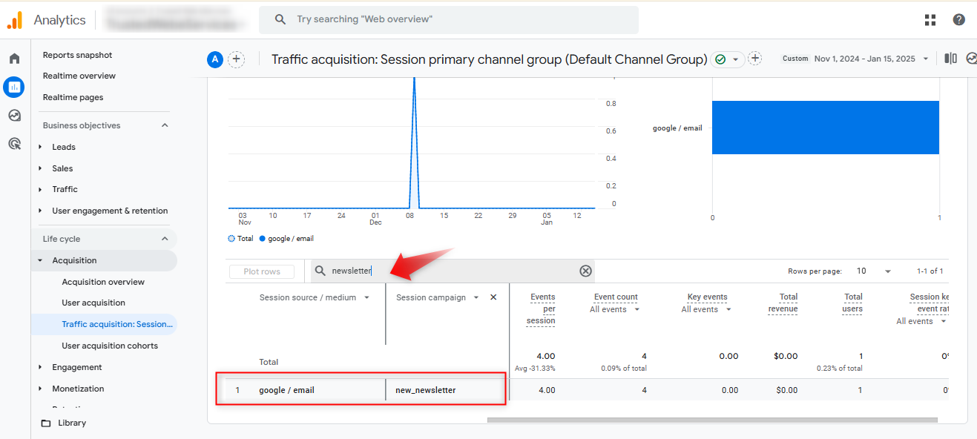Click the Custom date label
Viewport: 977px width, 439px height.
795,59
